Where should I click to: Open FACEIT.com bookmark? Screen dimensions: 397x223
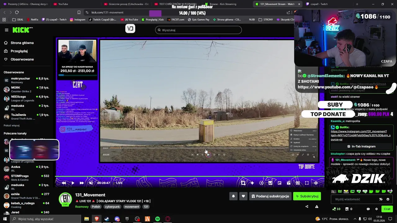[x=176, y=20]
